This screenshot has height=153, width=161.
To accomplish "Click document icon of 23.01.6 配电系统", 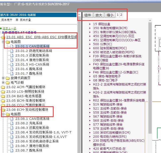I will point(12,69).
